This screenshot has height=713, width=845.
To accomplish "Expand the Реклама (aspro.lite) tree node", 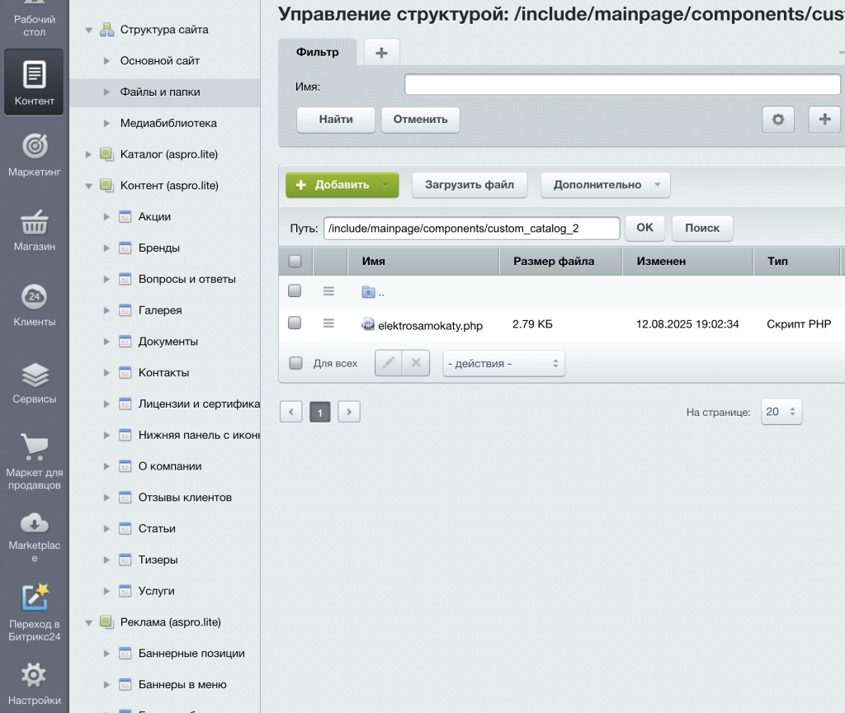I will pos(87,622).
